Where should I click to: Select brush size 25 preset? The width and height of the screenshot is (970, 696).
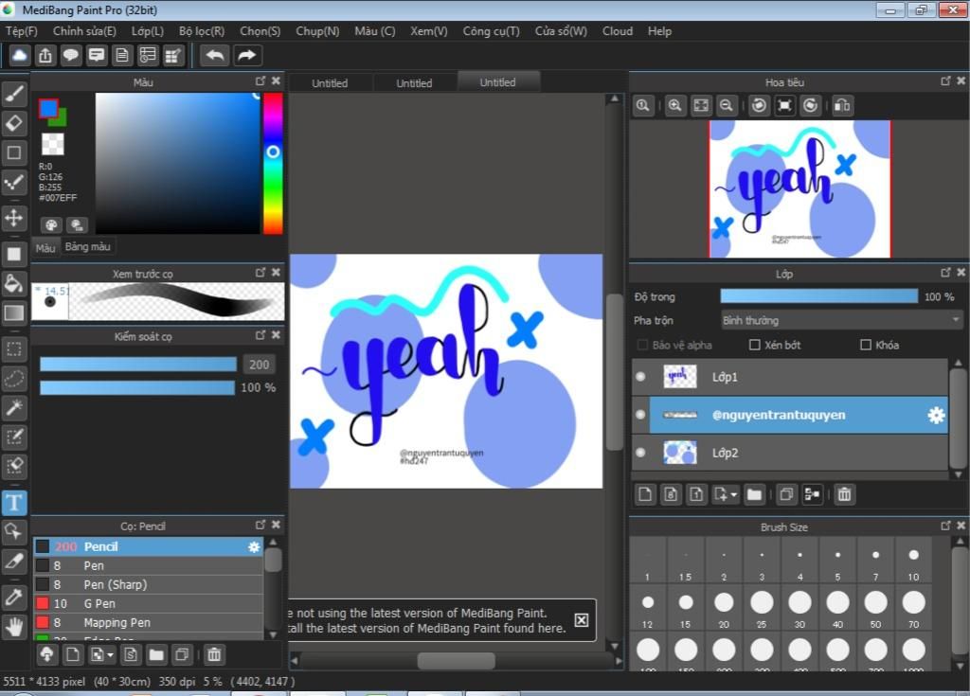click(x=762, y=608)
